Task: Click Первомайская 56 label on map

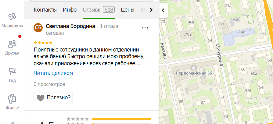Action: tap(194, 73)
